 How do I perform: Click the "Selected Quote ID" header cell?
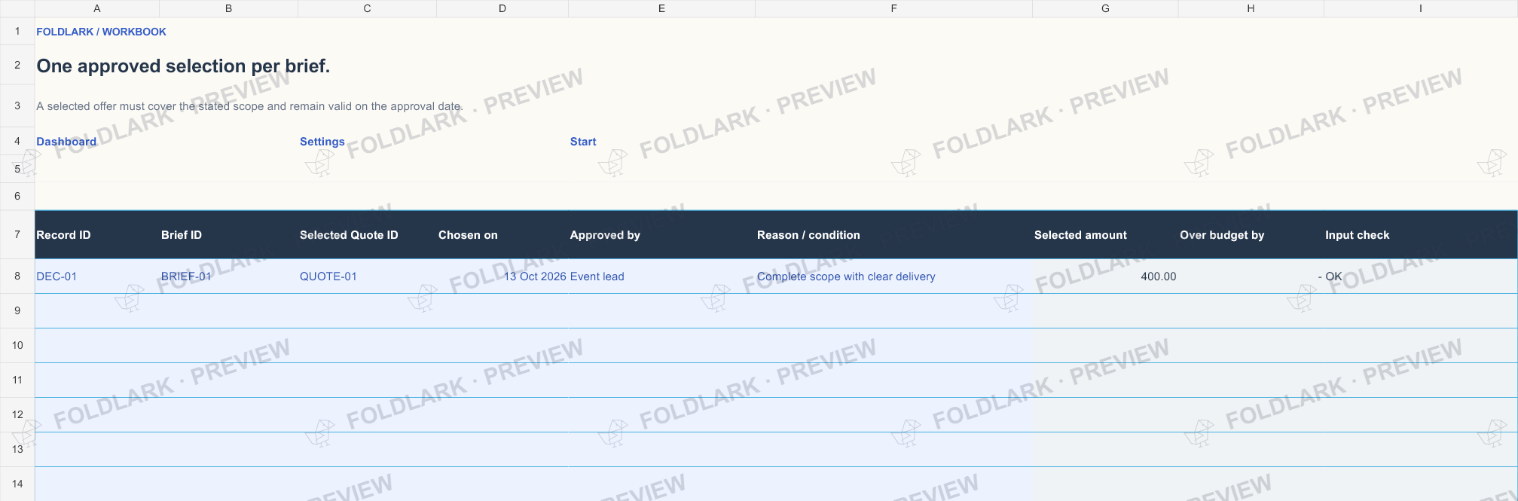tap(368, 235)
